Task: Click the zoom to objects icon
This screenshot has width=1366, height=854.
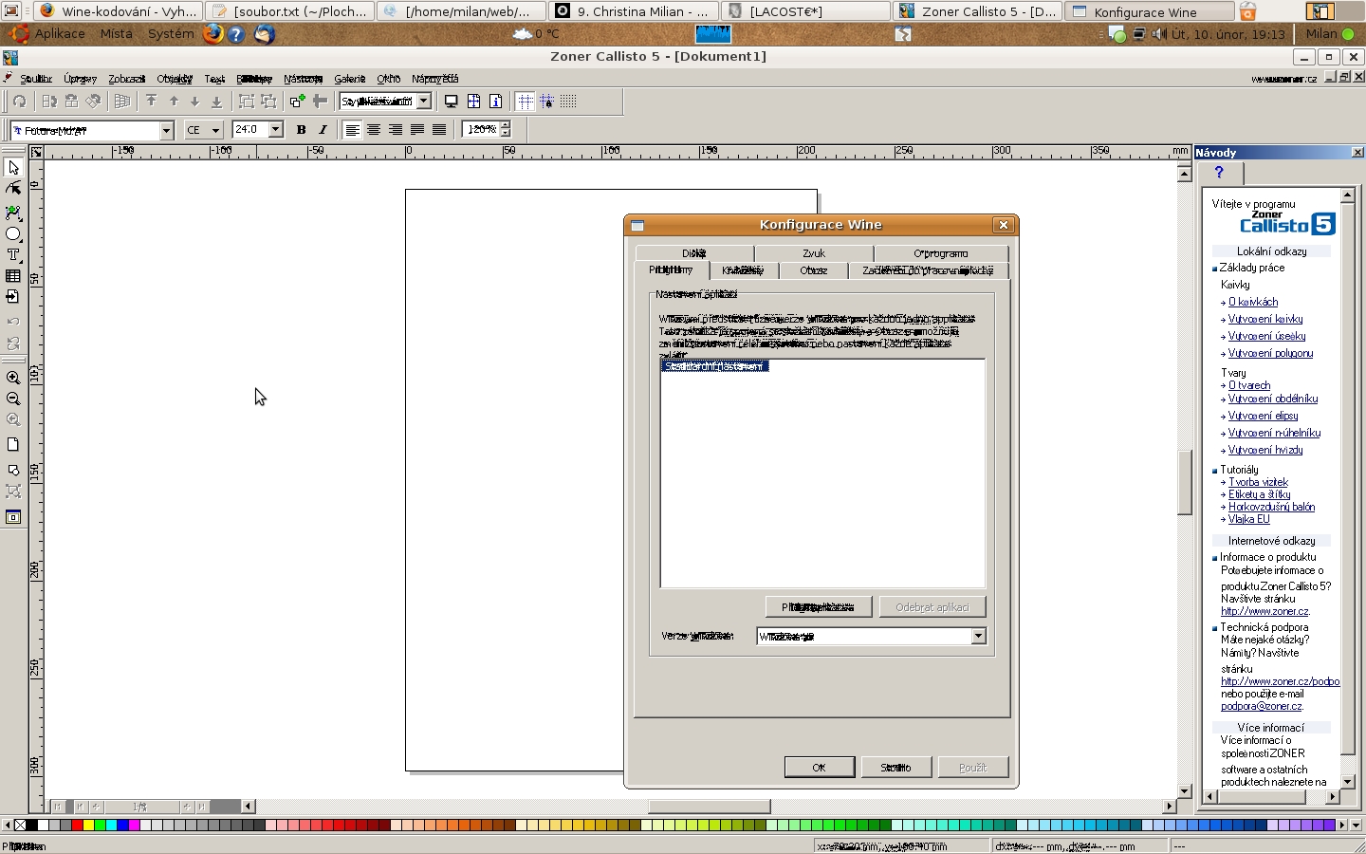Action: pos(13,470)
